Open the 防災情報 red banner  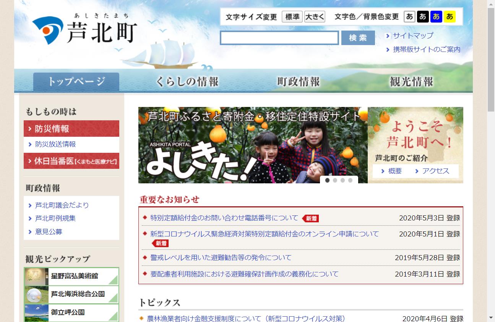[71, 129]
